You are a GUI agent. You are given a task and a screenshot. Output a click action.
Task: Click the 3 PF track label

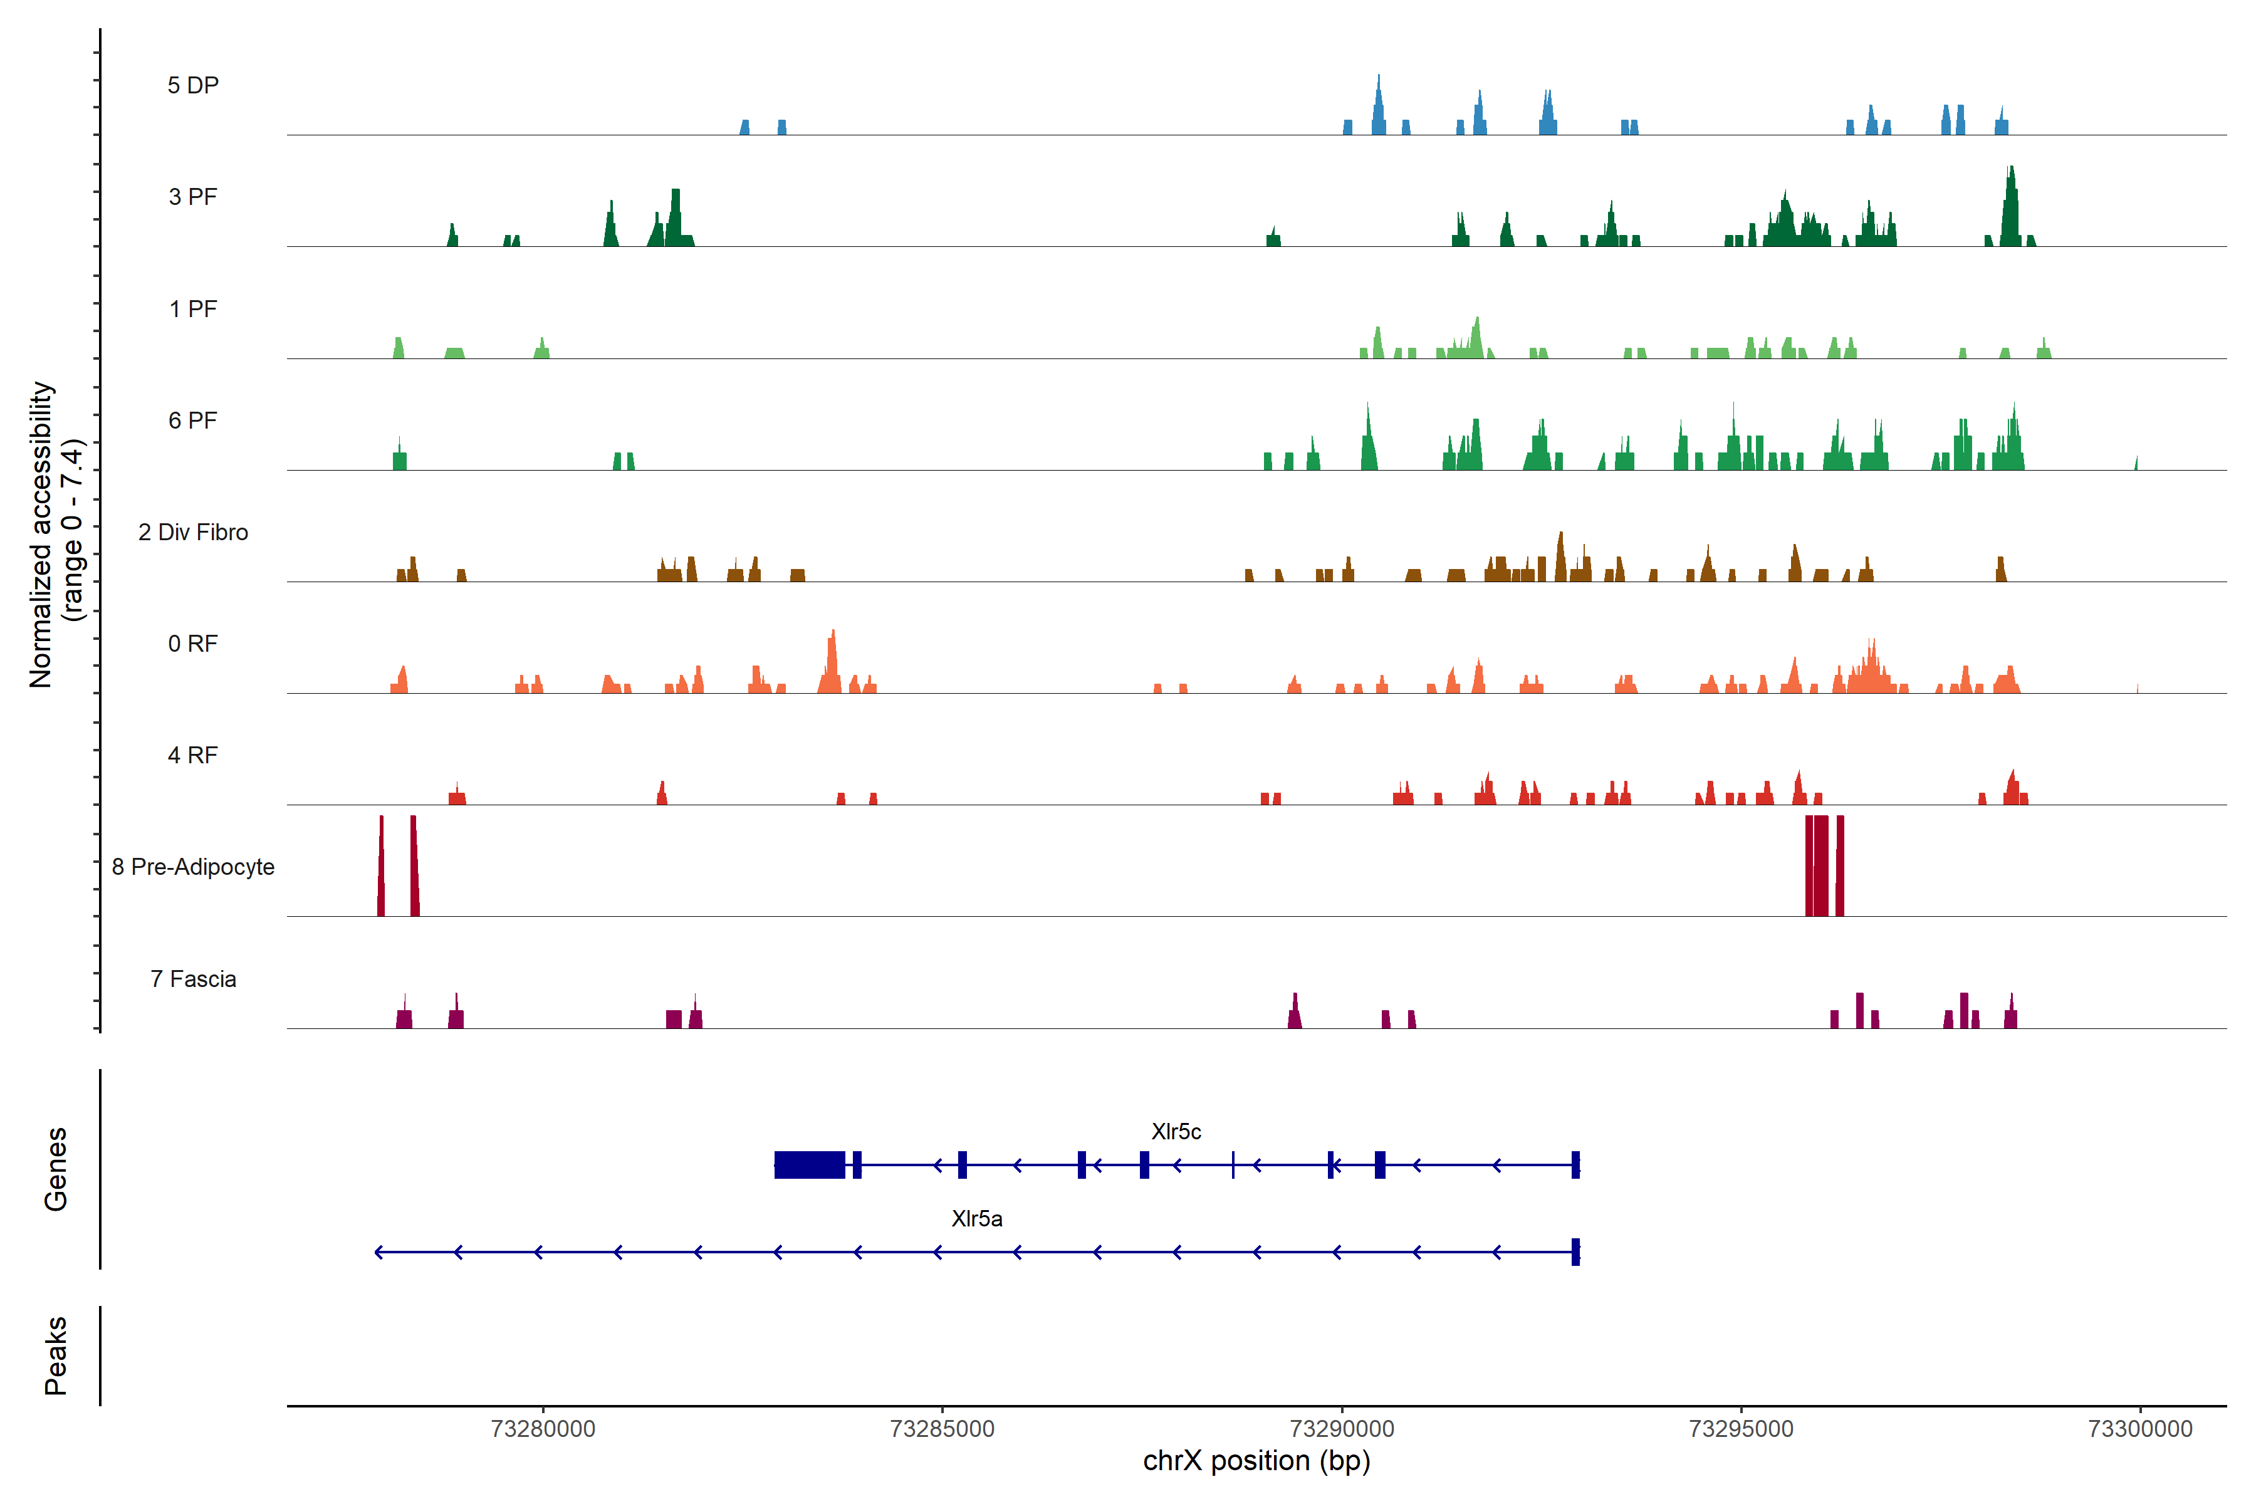[x=193, y=197]
